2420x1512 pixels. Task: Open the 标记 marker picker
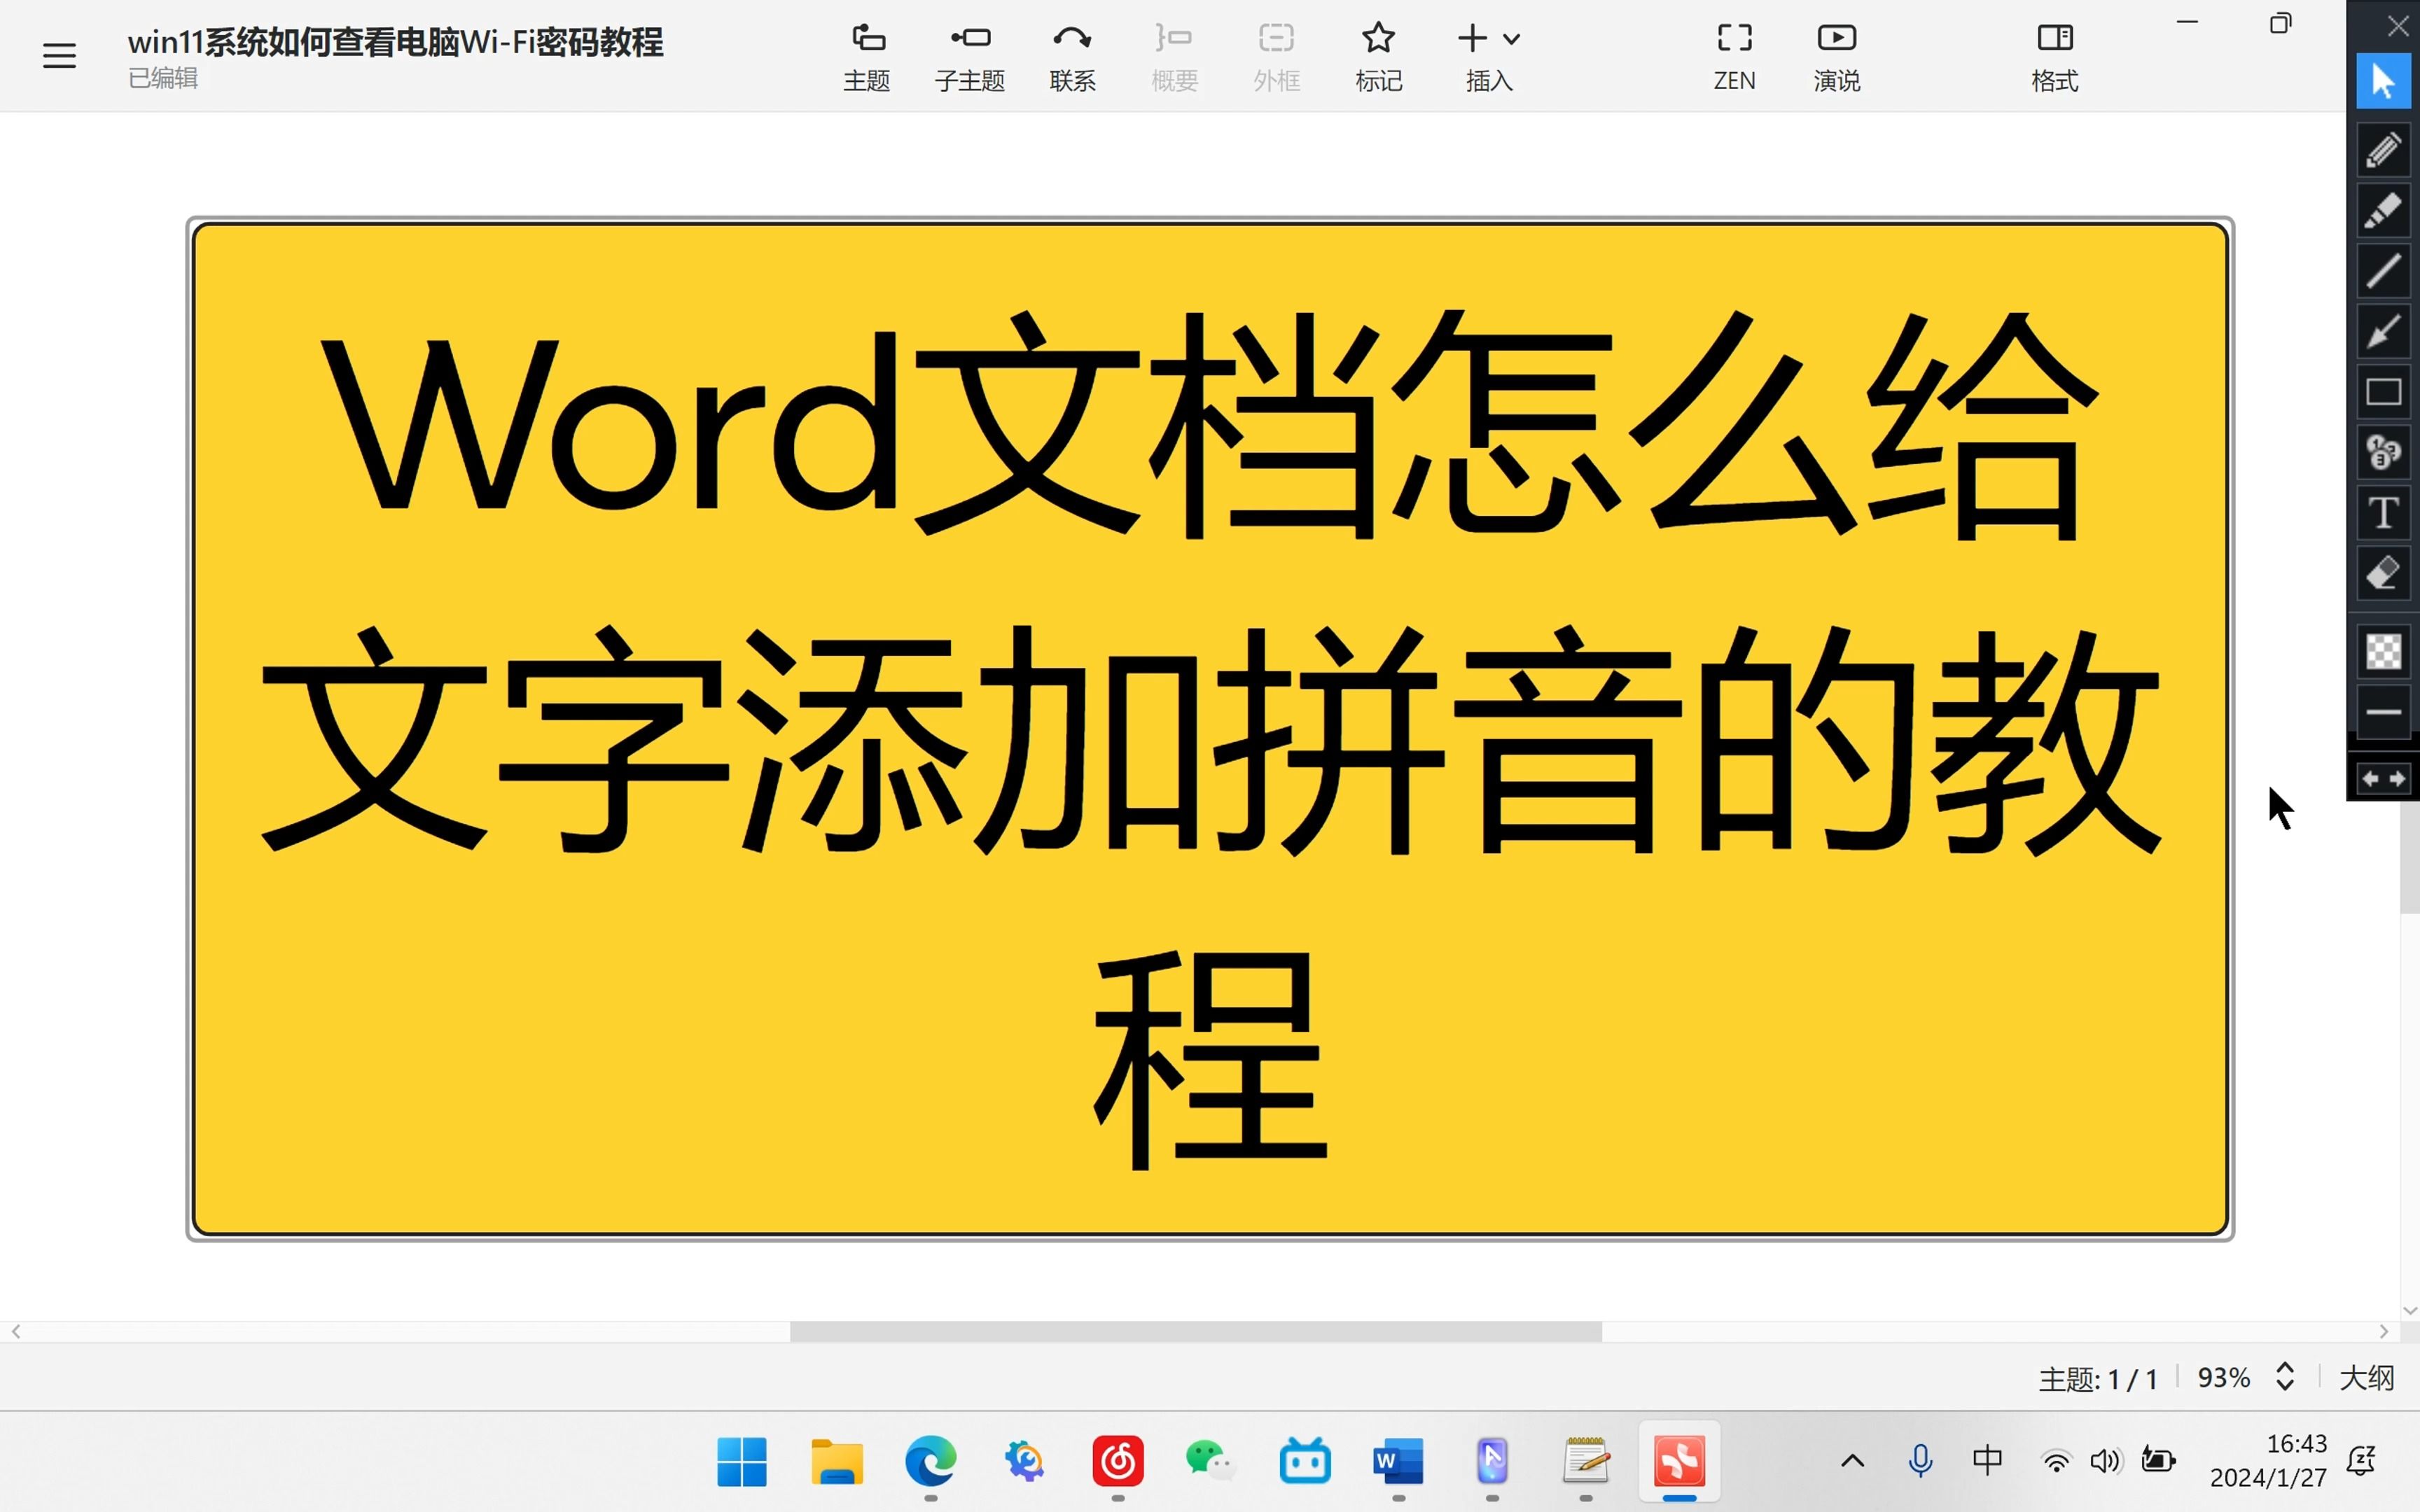coord(1378,55)
